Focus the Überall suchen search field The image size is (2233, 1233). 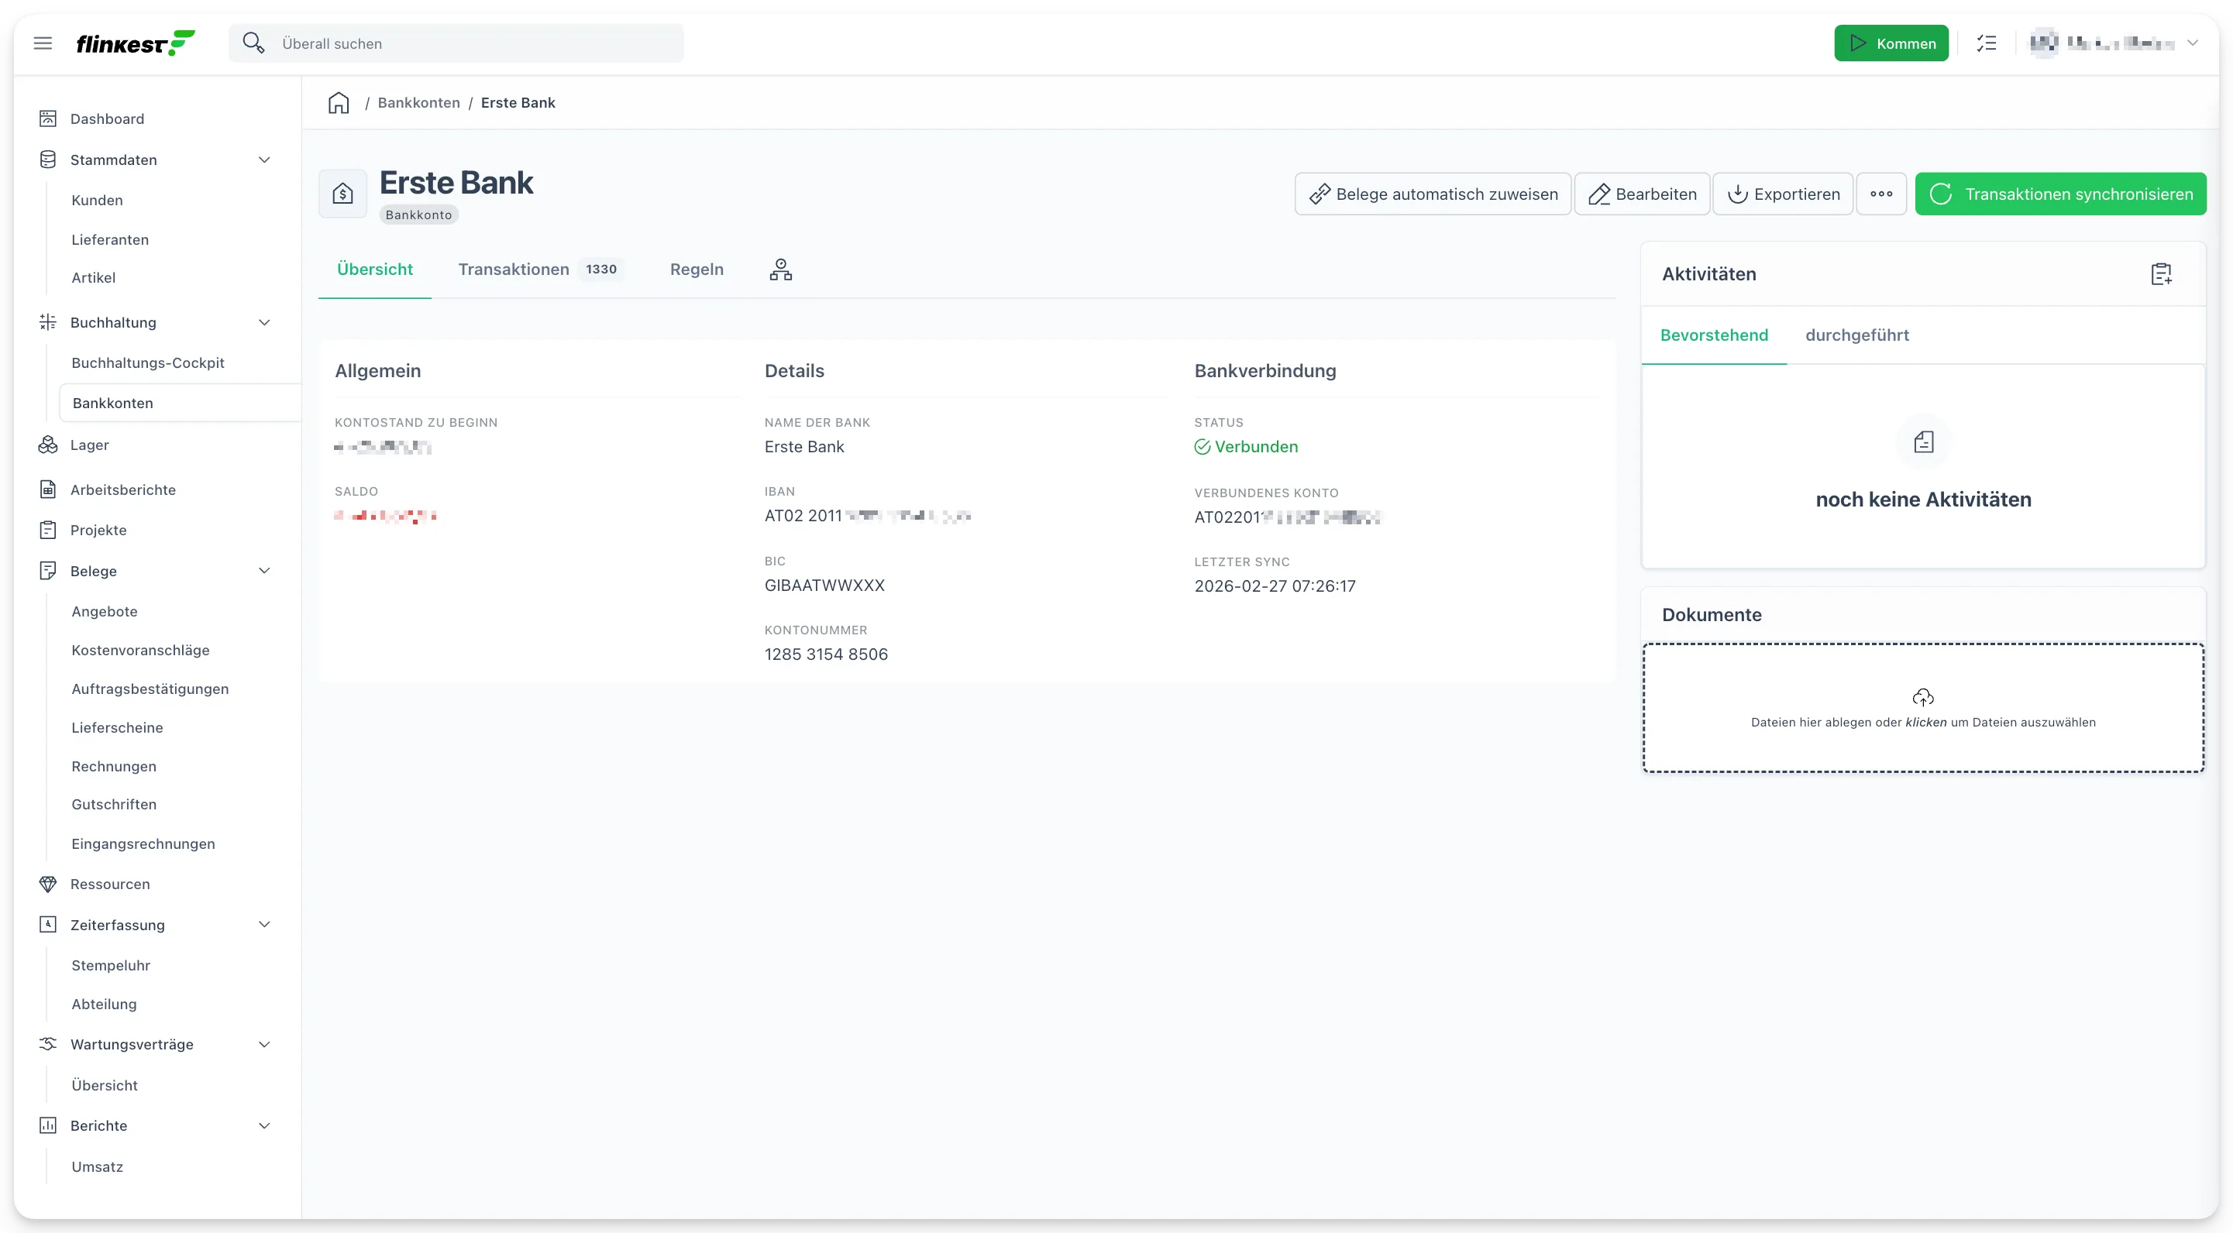[x=456, y=43]
